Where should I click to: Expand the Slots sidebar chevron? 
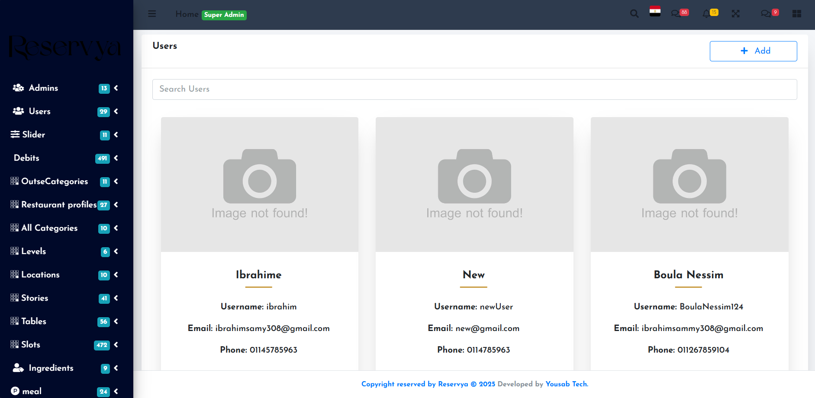116,345
